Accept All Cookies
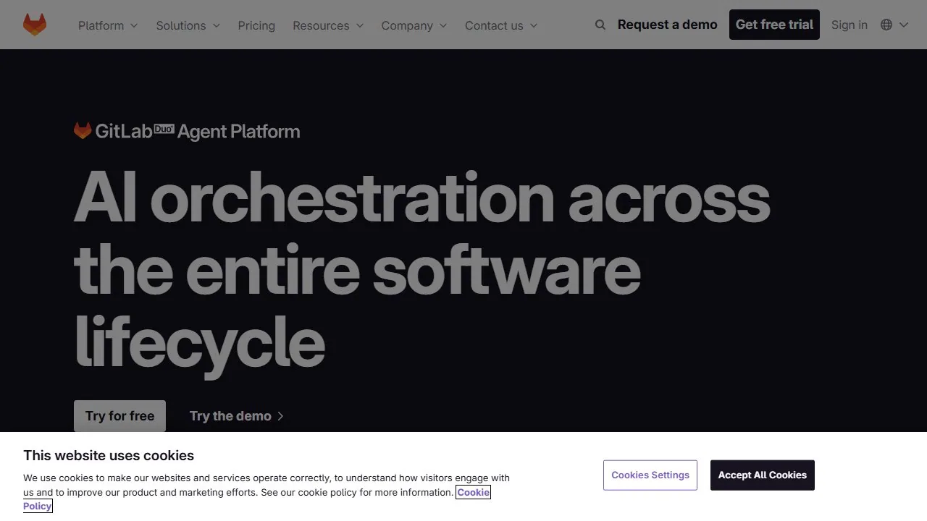Viewport: 927px width, 521px height. click(763, 475)
